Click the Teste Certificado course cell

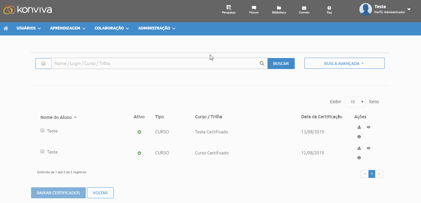pyautogui.click(x=211, y=132)
